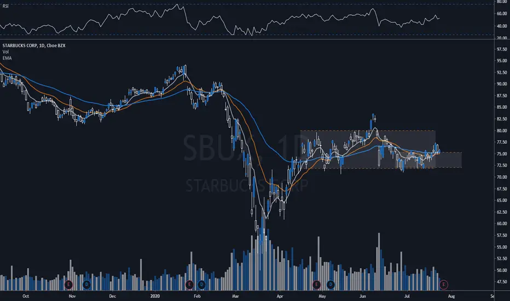510x301 pixels.
Task: Click the Mar label on time axis
Action: (x=235, y=296)
